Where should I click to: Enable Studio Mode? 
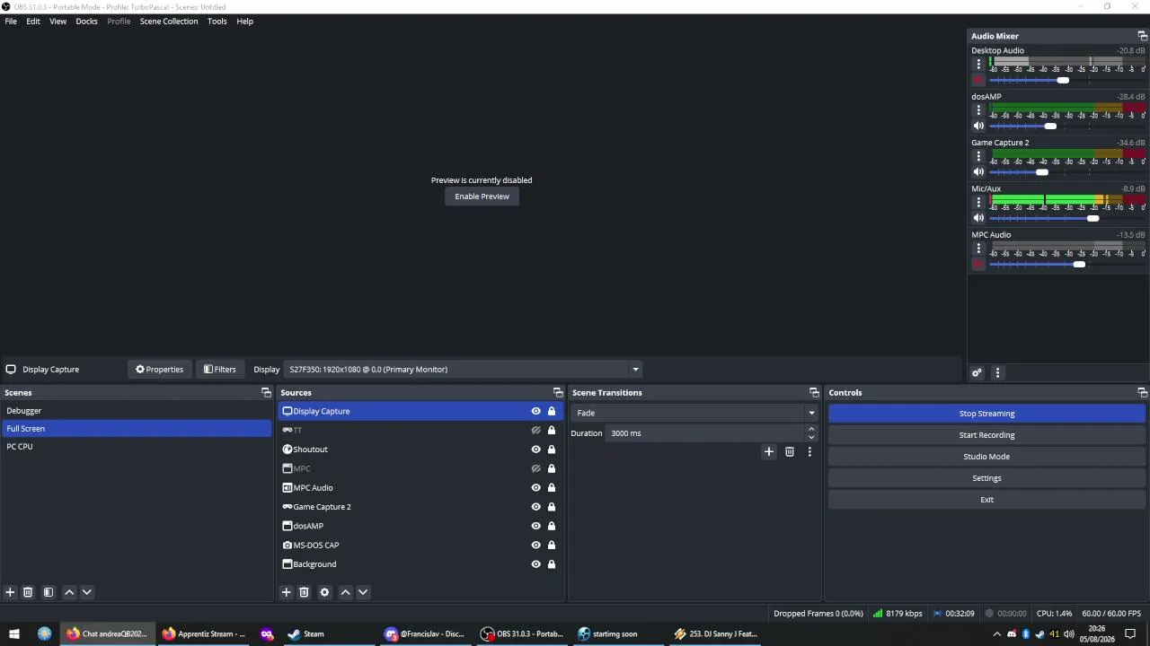pos(986,457)
